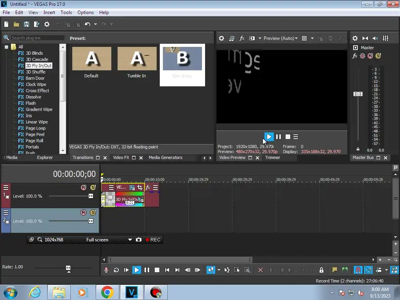Click the Rate slider handle
The height and width of the screenshot is (300, 400).
pyautogui.click(x=68, y=268)
